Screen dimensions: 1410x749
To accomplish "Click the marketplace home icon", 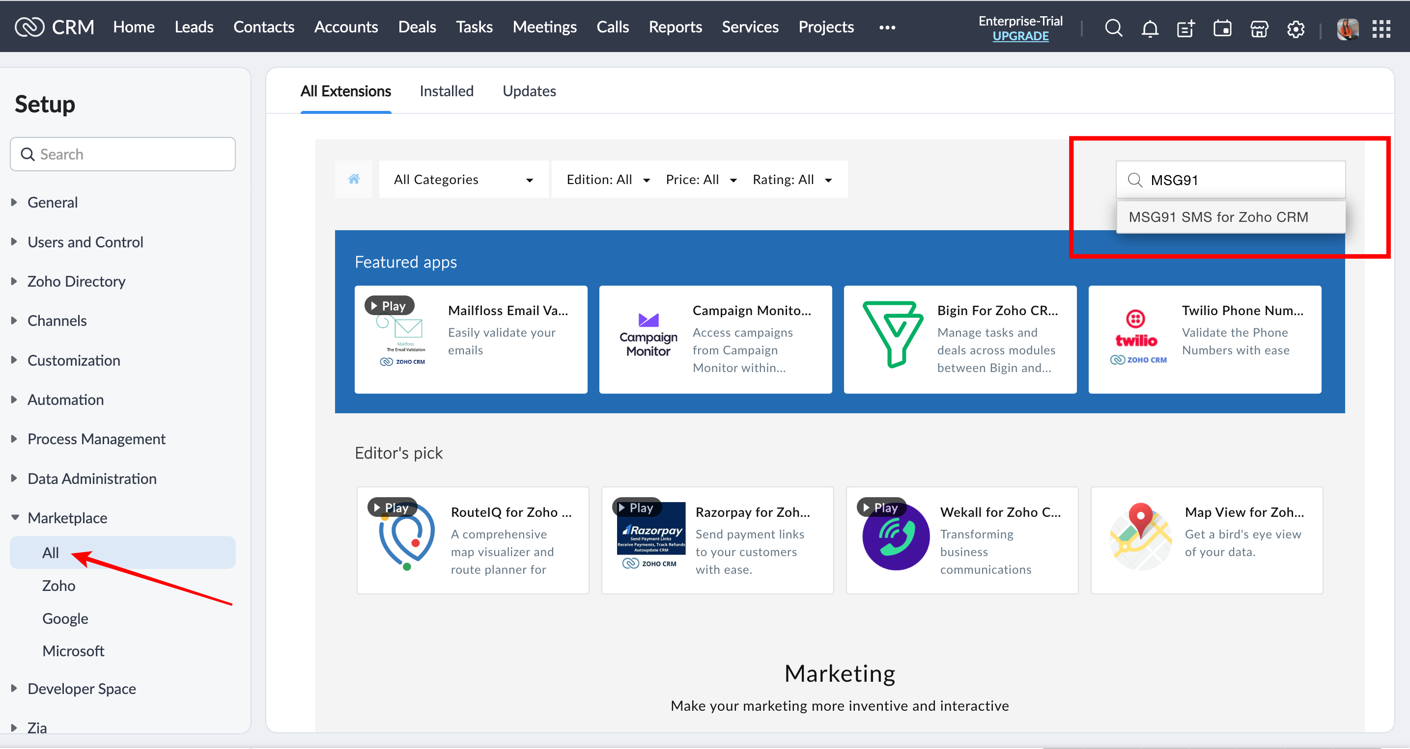I will click(x=354, y=179).
